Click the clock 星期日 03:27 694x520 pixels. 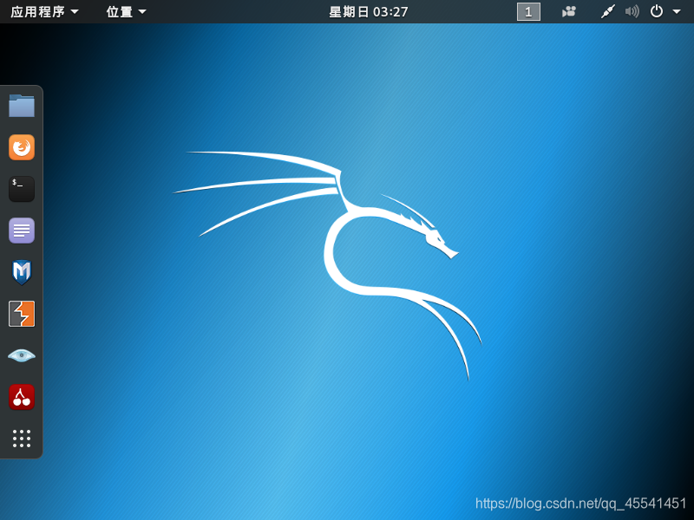tap(368, 12)
